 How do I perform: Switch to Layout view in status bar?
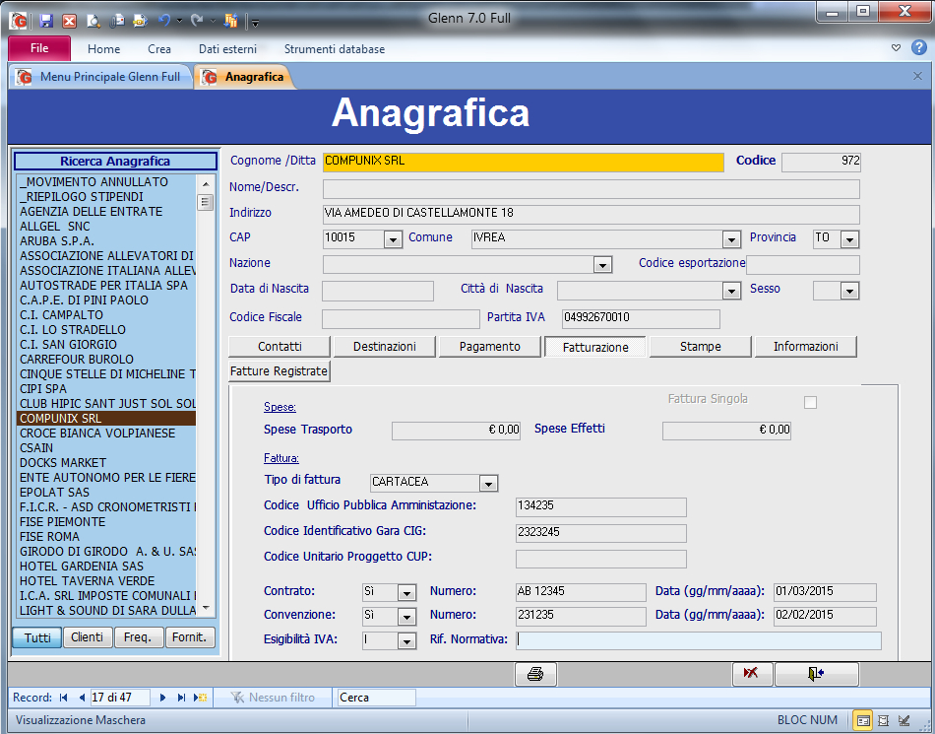[884, 720]
